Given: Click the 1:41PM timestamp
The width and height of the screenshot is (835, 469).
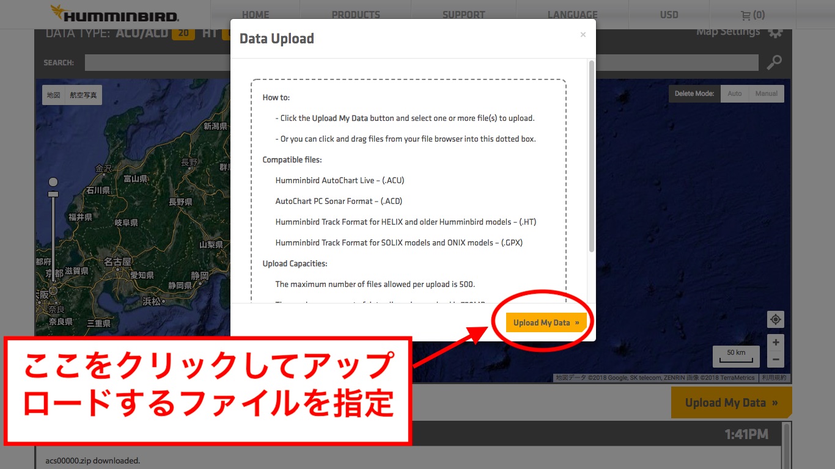Looking at the screenshot, I should (x=746, y=434).
